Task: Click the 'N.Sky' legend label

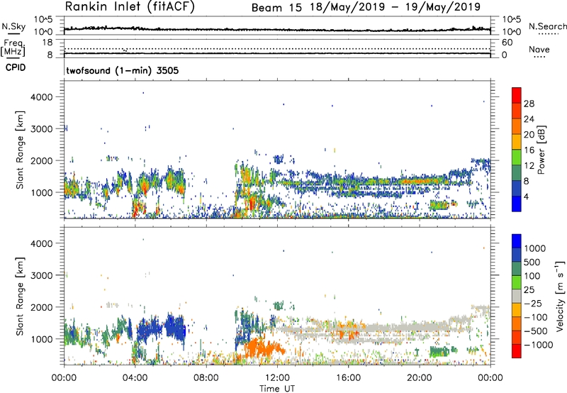Action: (13, 26)
